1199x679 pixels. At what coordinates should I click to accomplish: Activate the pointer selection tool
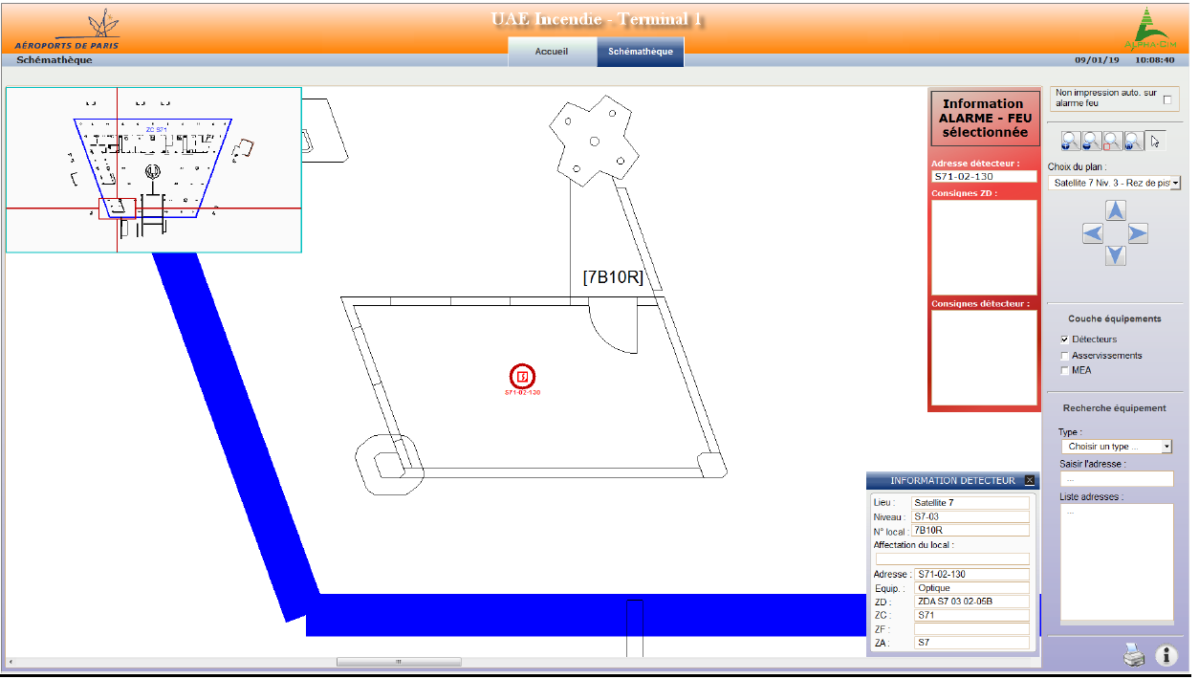(1155, 142)
